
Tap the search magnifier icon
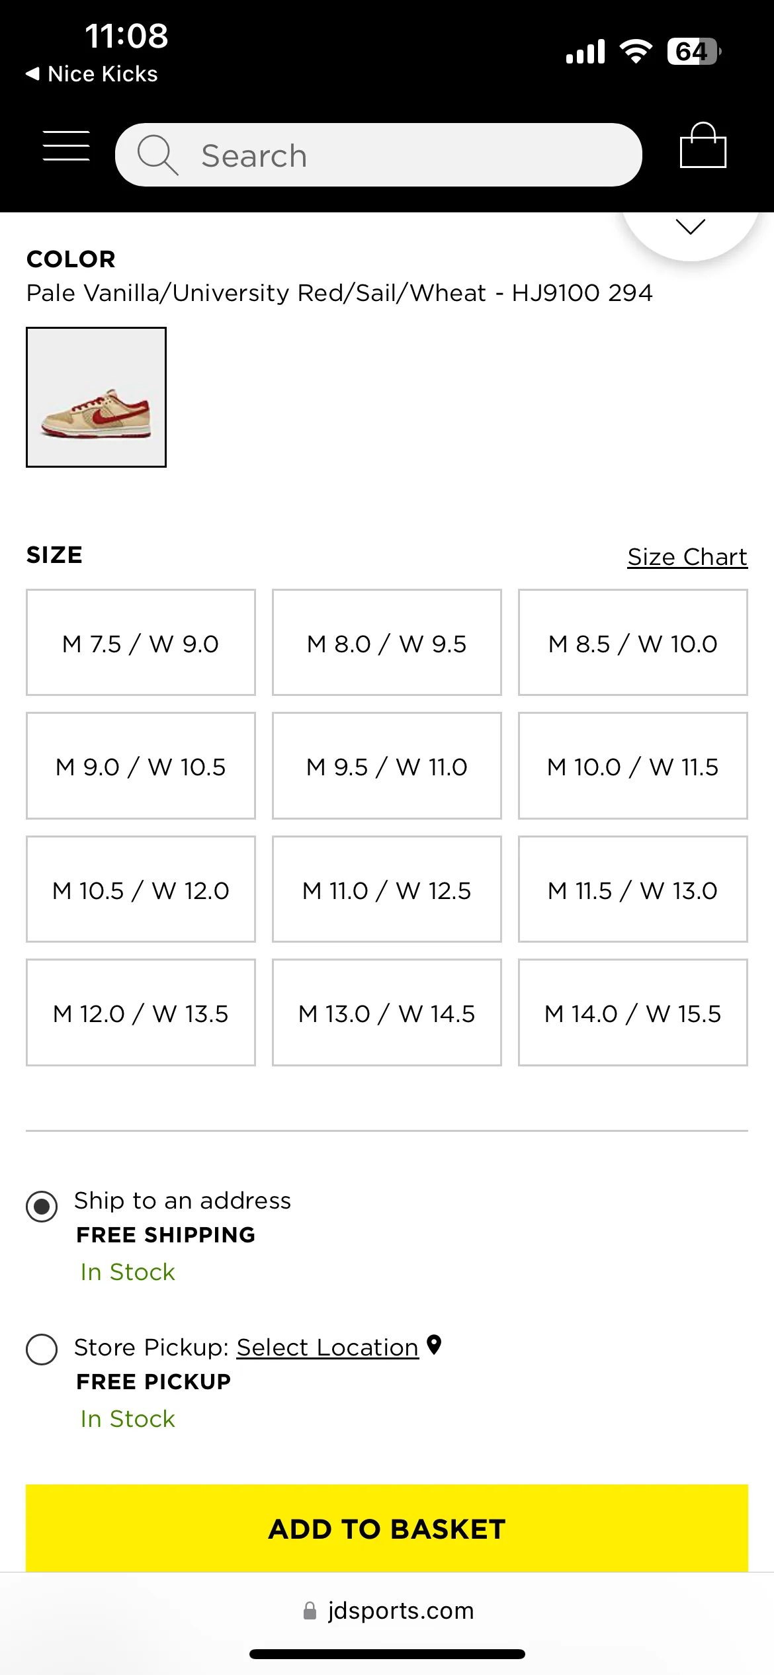[157, 155]
